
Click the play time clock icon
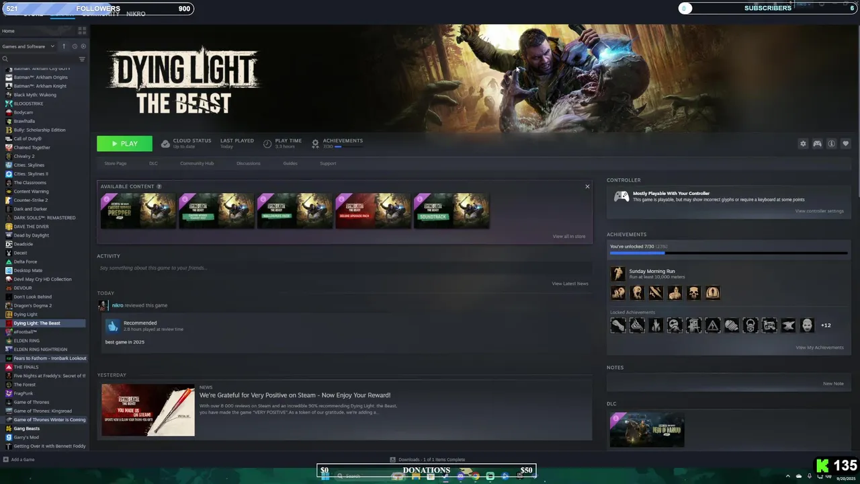pyautogui.click(x=267, y=144)
